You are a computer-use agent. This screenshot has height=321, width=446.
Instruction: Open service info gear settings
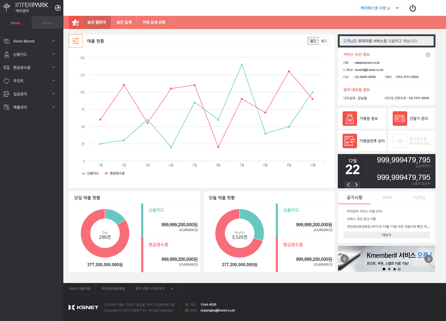tap(428, 55)
